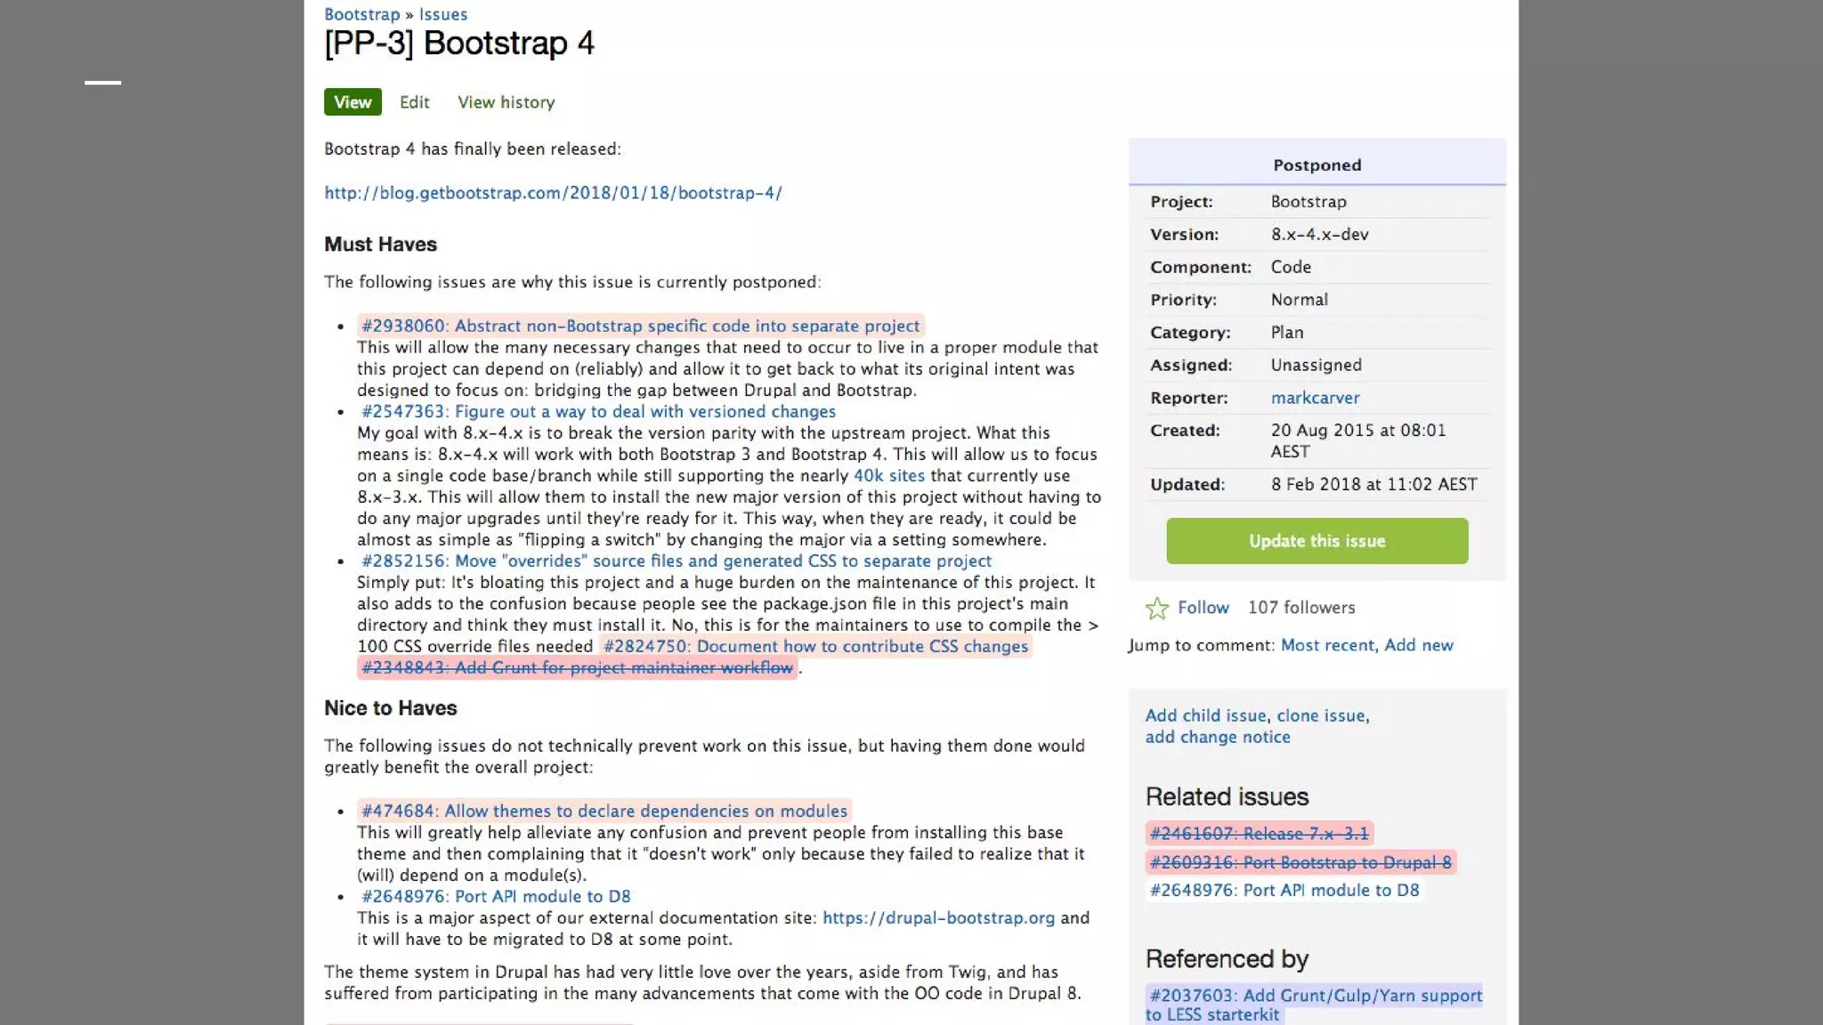Click the Related issues heading

coord(1227,796)
